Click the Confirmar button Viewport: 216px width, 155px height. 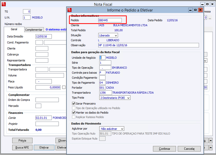point(164,149)
